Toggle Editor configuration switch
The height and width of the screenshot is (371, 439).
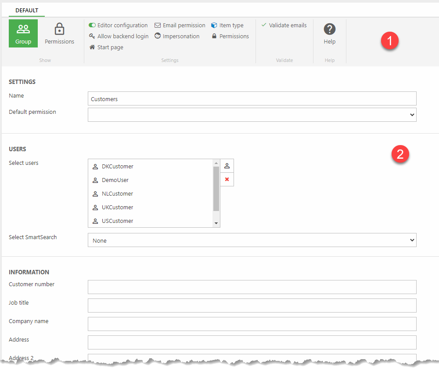click(93, 25)
